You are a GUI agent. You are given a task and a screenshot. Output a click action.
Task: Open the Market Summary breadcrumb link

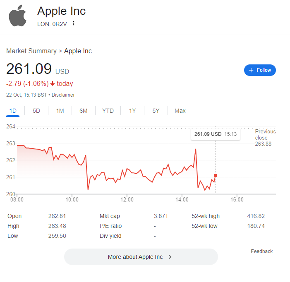(31, 51)
